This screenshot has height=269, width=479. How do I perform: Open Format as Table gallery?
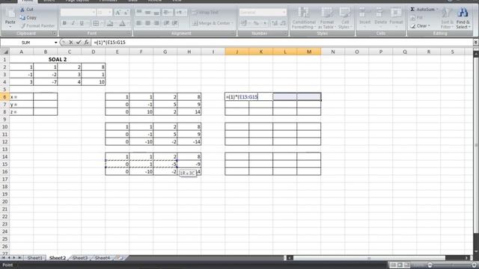[327, 18]
